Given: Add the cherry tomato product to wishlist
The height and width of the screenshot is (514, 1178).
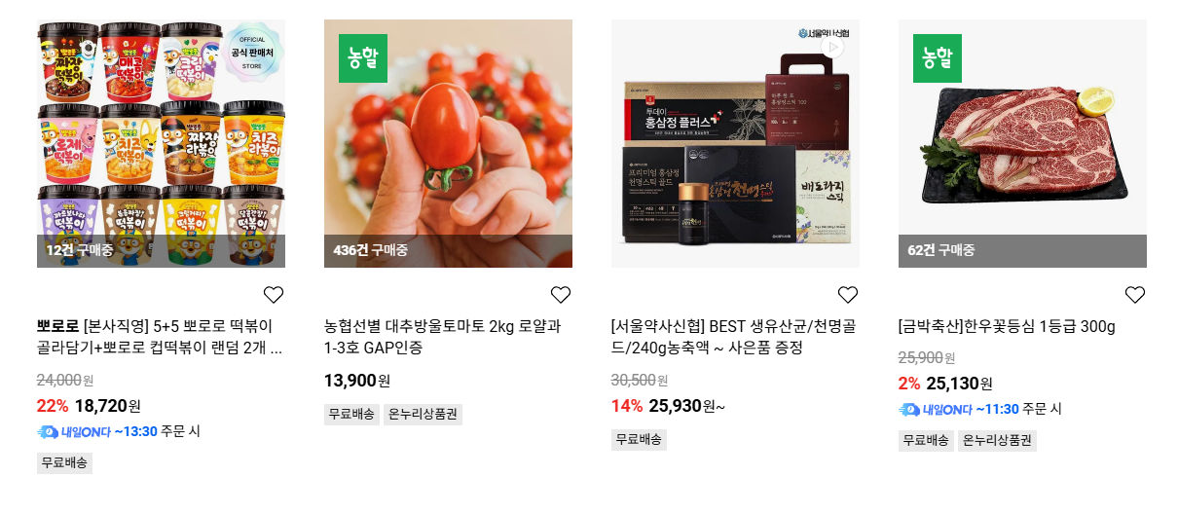Looking at the screenshot, I should [x=561, y=295].
